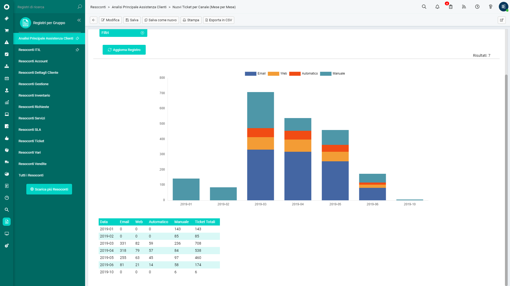
Task: Select Resoconti Ticket in sidebar
Action: pos(31,141)
